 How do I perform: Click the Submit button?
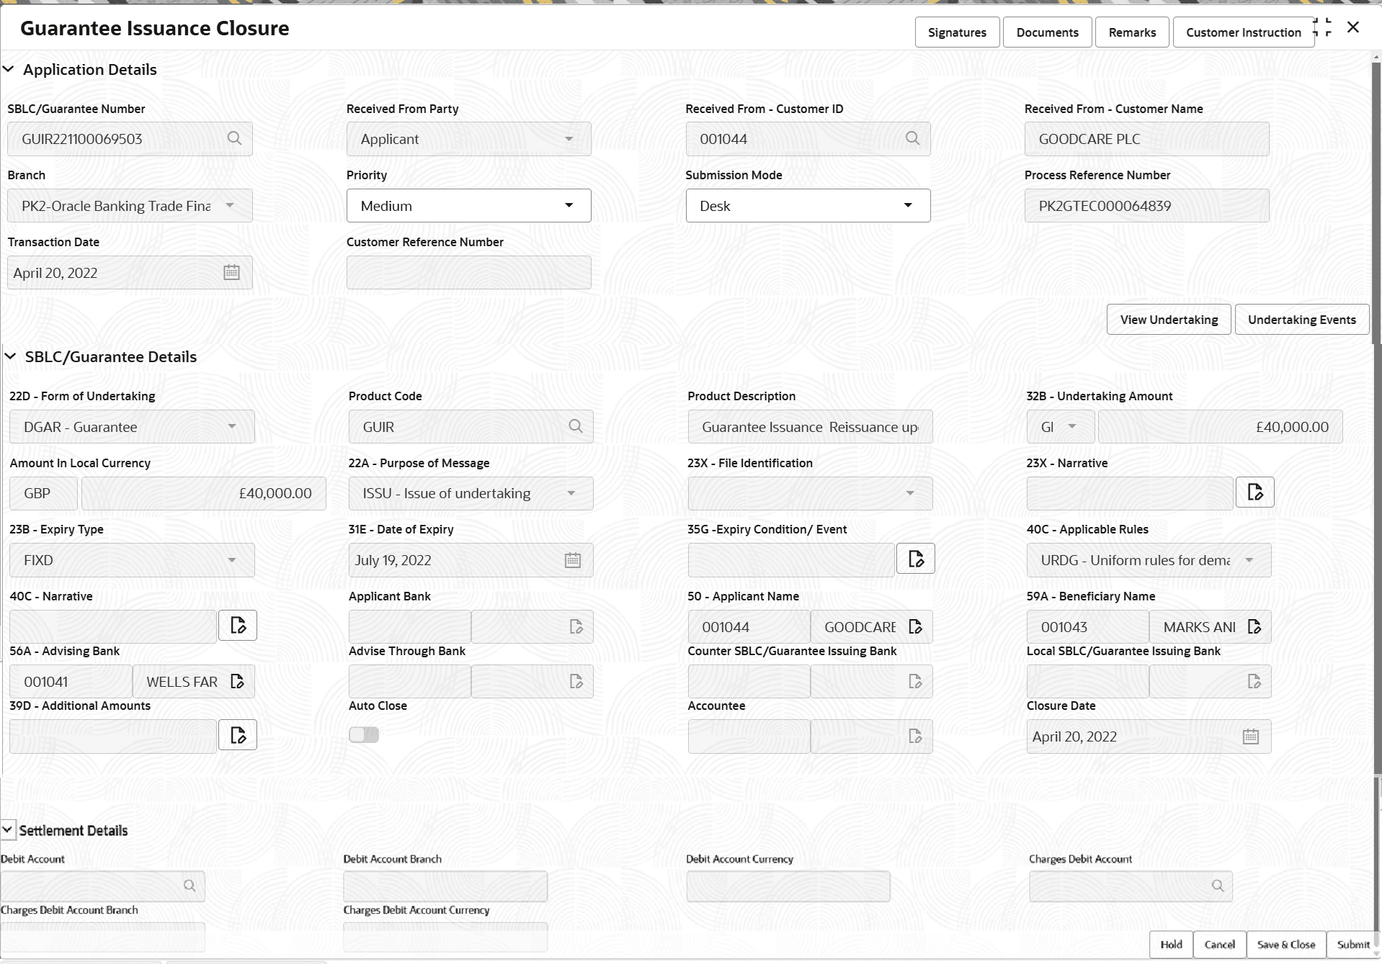point(1352,945)
